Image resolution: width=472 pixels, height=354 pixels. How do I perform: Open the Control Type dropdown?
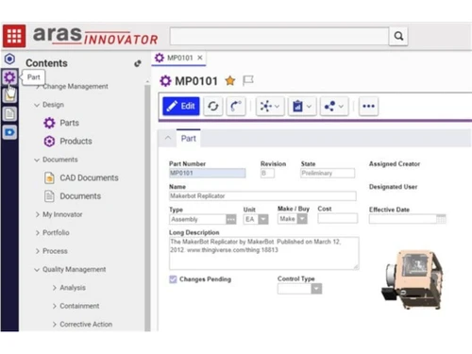(316, 289)
